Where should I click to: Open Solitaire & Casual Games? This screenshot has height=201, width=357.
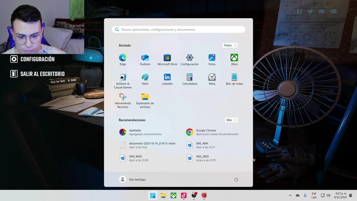[x=123, y=81]
